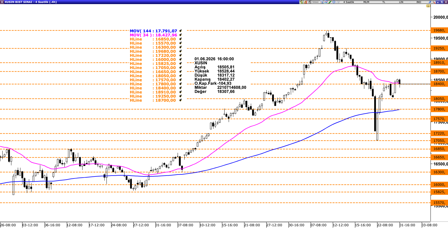Click the Forinvest logo in the toolbar

coord(314,2)
